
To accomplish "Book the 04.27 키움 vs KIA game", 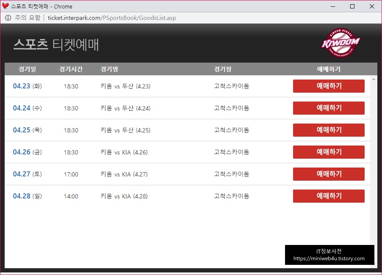I will (329, 174).
